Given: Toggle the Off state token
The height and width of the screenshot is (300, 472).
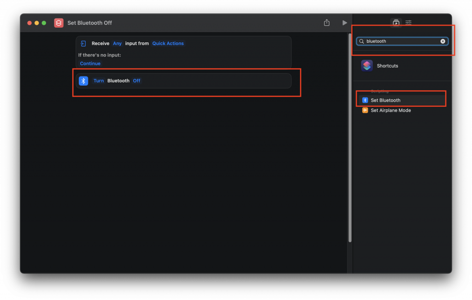Looking at the screenshot, I should (136, 81).
